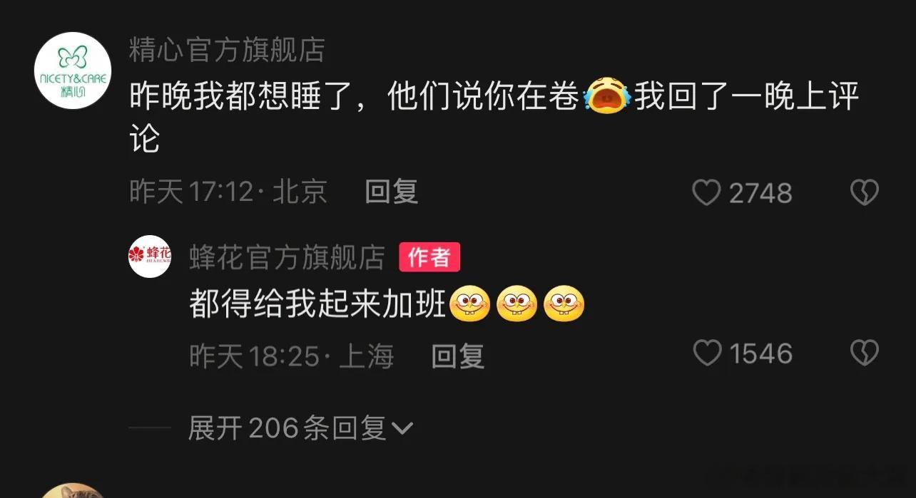916x498 pixels.
Task: Tap broken heart on the 蜂花 reply
Action: pos(865,353)
